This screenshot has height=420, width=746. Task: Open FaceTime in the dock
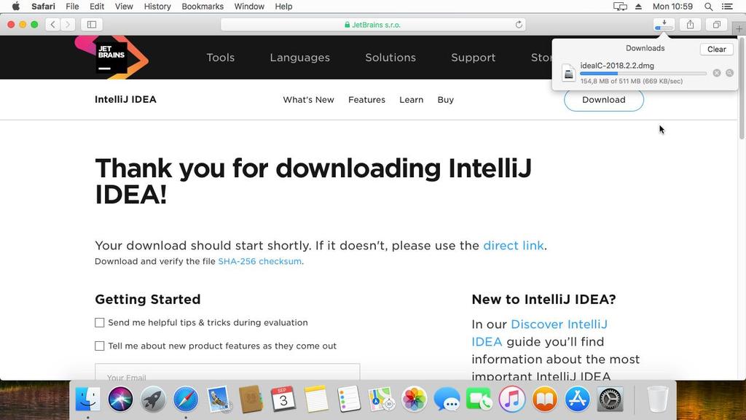pyautogui.click(x=479, y=399)
